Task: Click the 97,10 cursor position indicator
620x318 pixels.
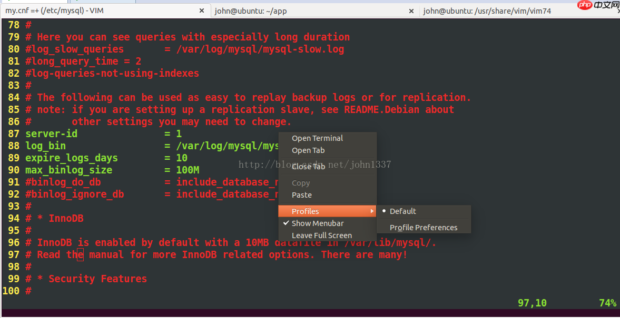Action: pyautogui.click(x=532, y=303)
